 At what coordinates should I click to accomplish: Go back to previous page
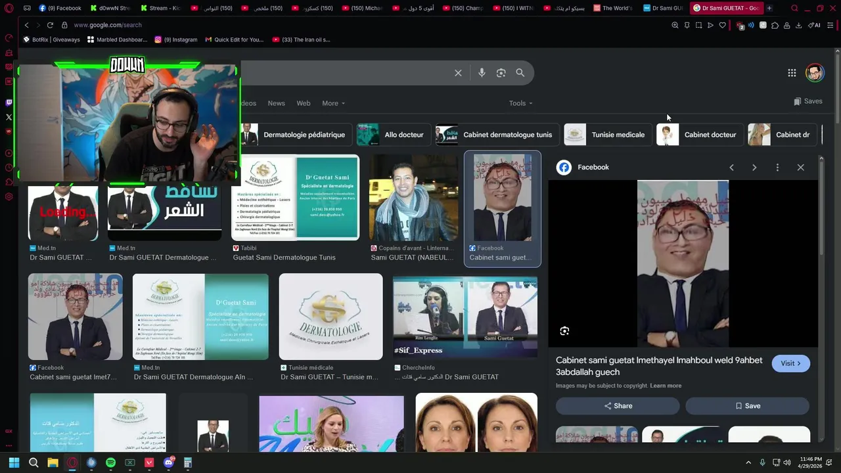pos(26,25)
